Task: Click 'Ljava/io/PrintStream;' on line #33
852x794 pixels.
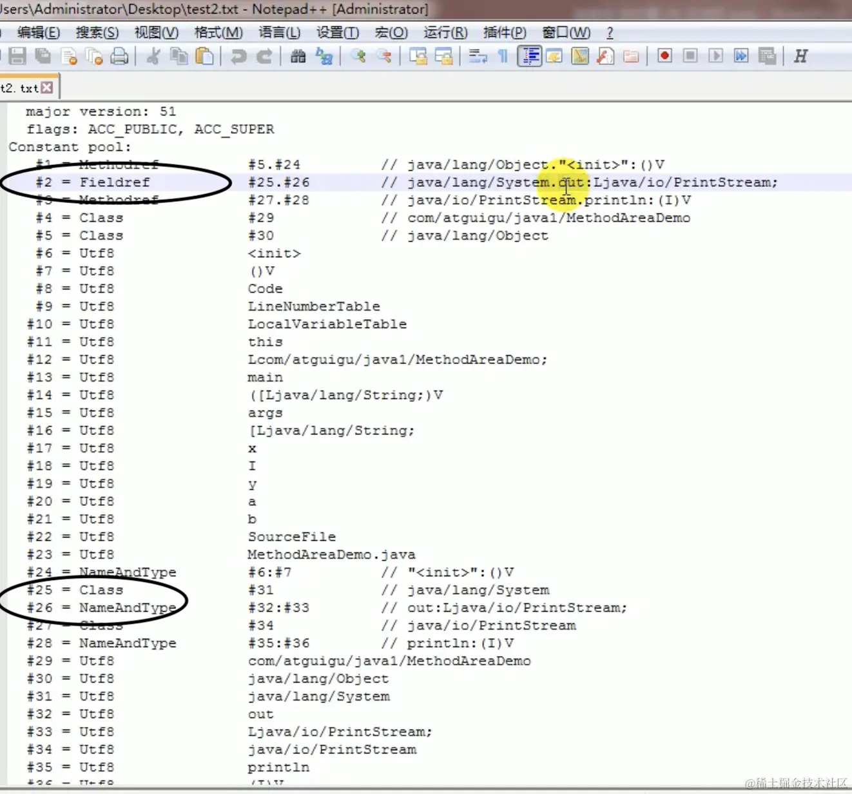Action: (x=340, y=731)
